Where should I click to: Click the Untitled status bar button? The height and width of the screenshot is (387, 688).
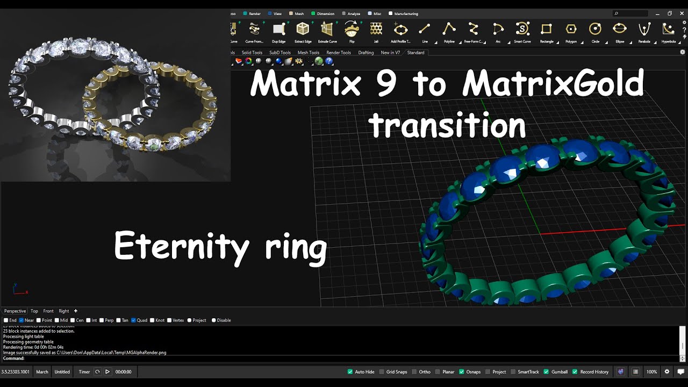tap(62, 371)
